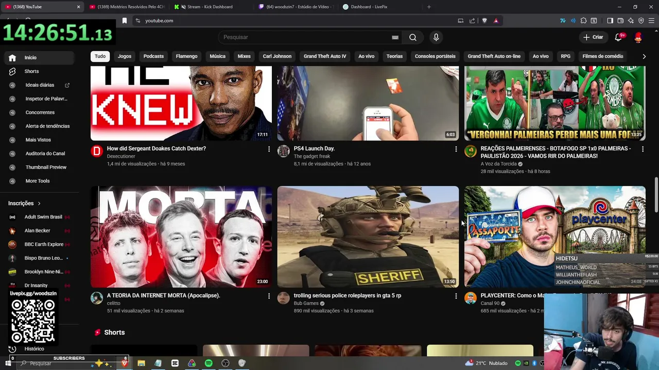The height and width of the screenshot is (370, 659).
Task: Open Inspetor de Palavras sidebar entry
Action: click(x=40, y=99)
